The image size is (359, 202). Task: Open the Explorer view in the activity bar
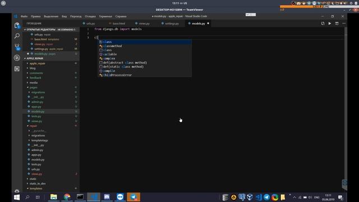coord(17,25)
